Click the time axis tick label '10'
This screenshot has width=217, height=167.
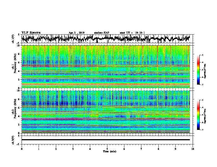[193, 149]
